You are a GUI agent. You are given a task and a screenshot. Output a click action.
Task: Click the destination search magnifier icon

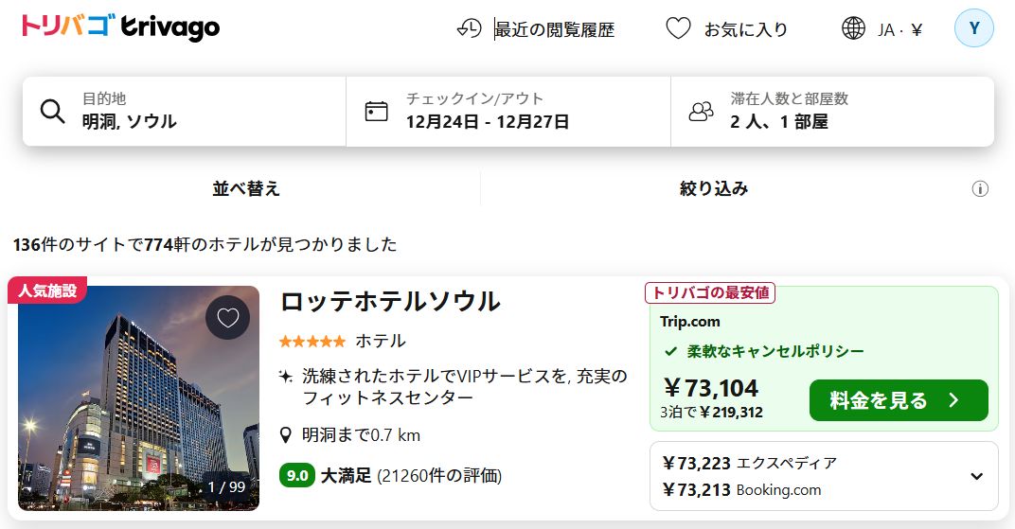(x=53, y=112)
